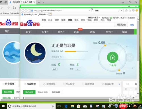This screenshot has height=109, width=142.
Task: Click the green 我的收入 coin icon
Action: [111, 18]
